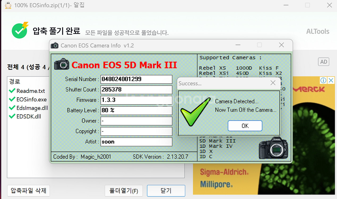The width and height of the screenshot is (337, 199).
Task: Close the Success dialog with X
Action: click(273, 83)
